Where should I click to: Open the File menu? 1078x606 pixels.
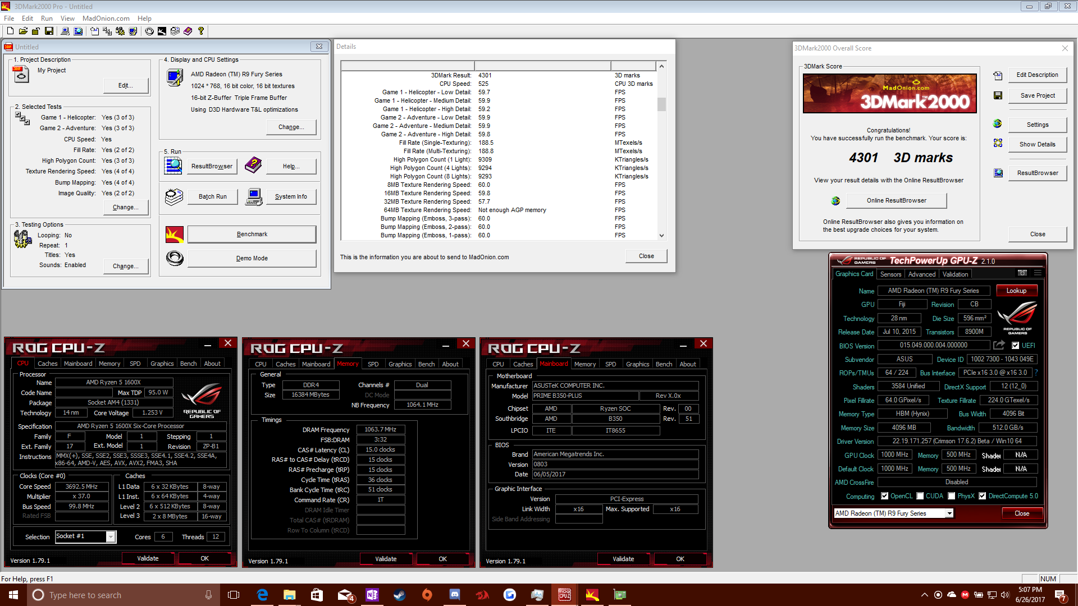(9, 19)
